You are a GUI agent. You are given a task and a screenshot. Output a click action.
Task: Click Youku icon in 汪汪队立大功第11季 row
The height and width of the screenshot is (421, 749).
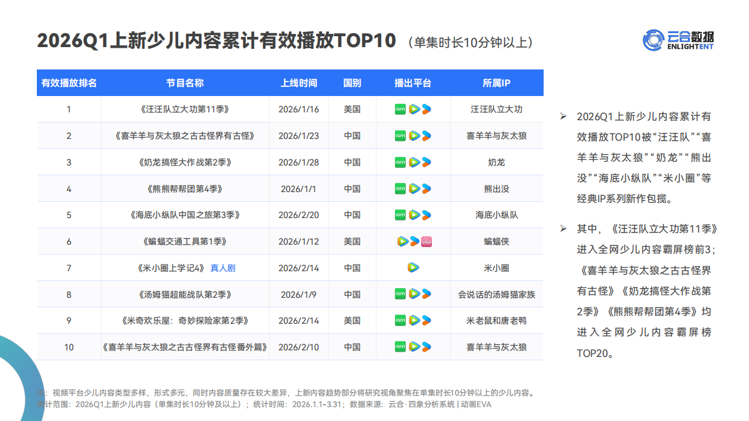(x=426, y=109)
